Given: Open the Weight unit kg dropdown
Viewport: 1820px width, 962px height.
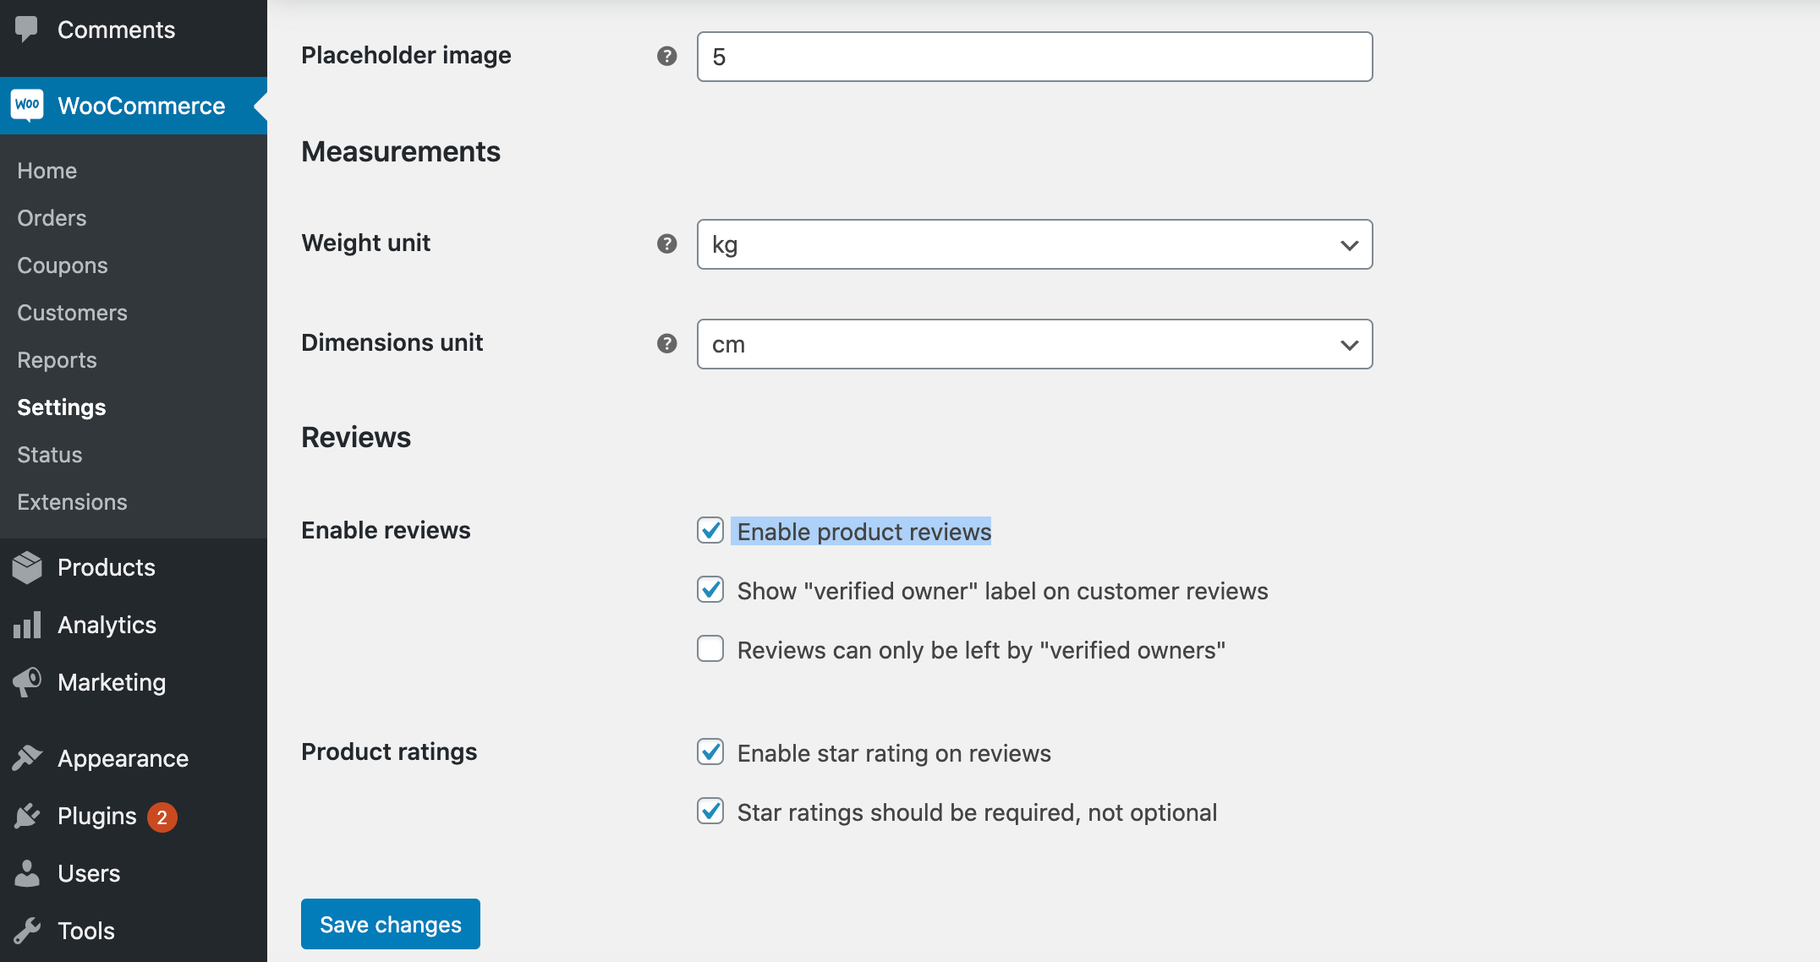Looking at the screenshot, I should pyautogui.click(x=1033, y=244).
